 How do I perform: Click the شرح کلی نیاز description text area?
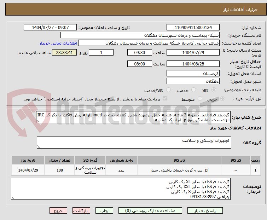pos(133,117)
